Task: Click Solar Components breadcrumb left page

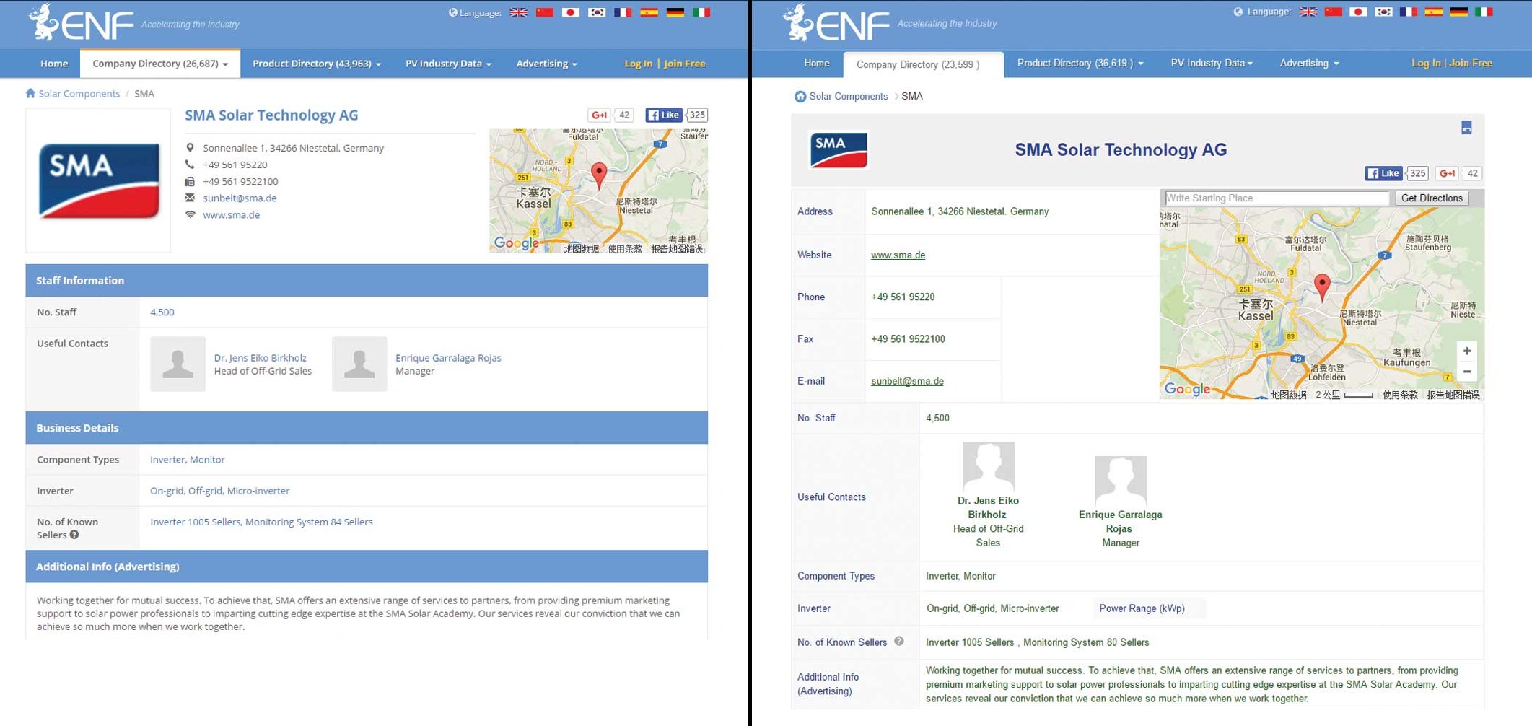Action: (x=79, y=93)
